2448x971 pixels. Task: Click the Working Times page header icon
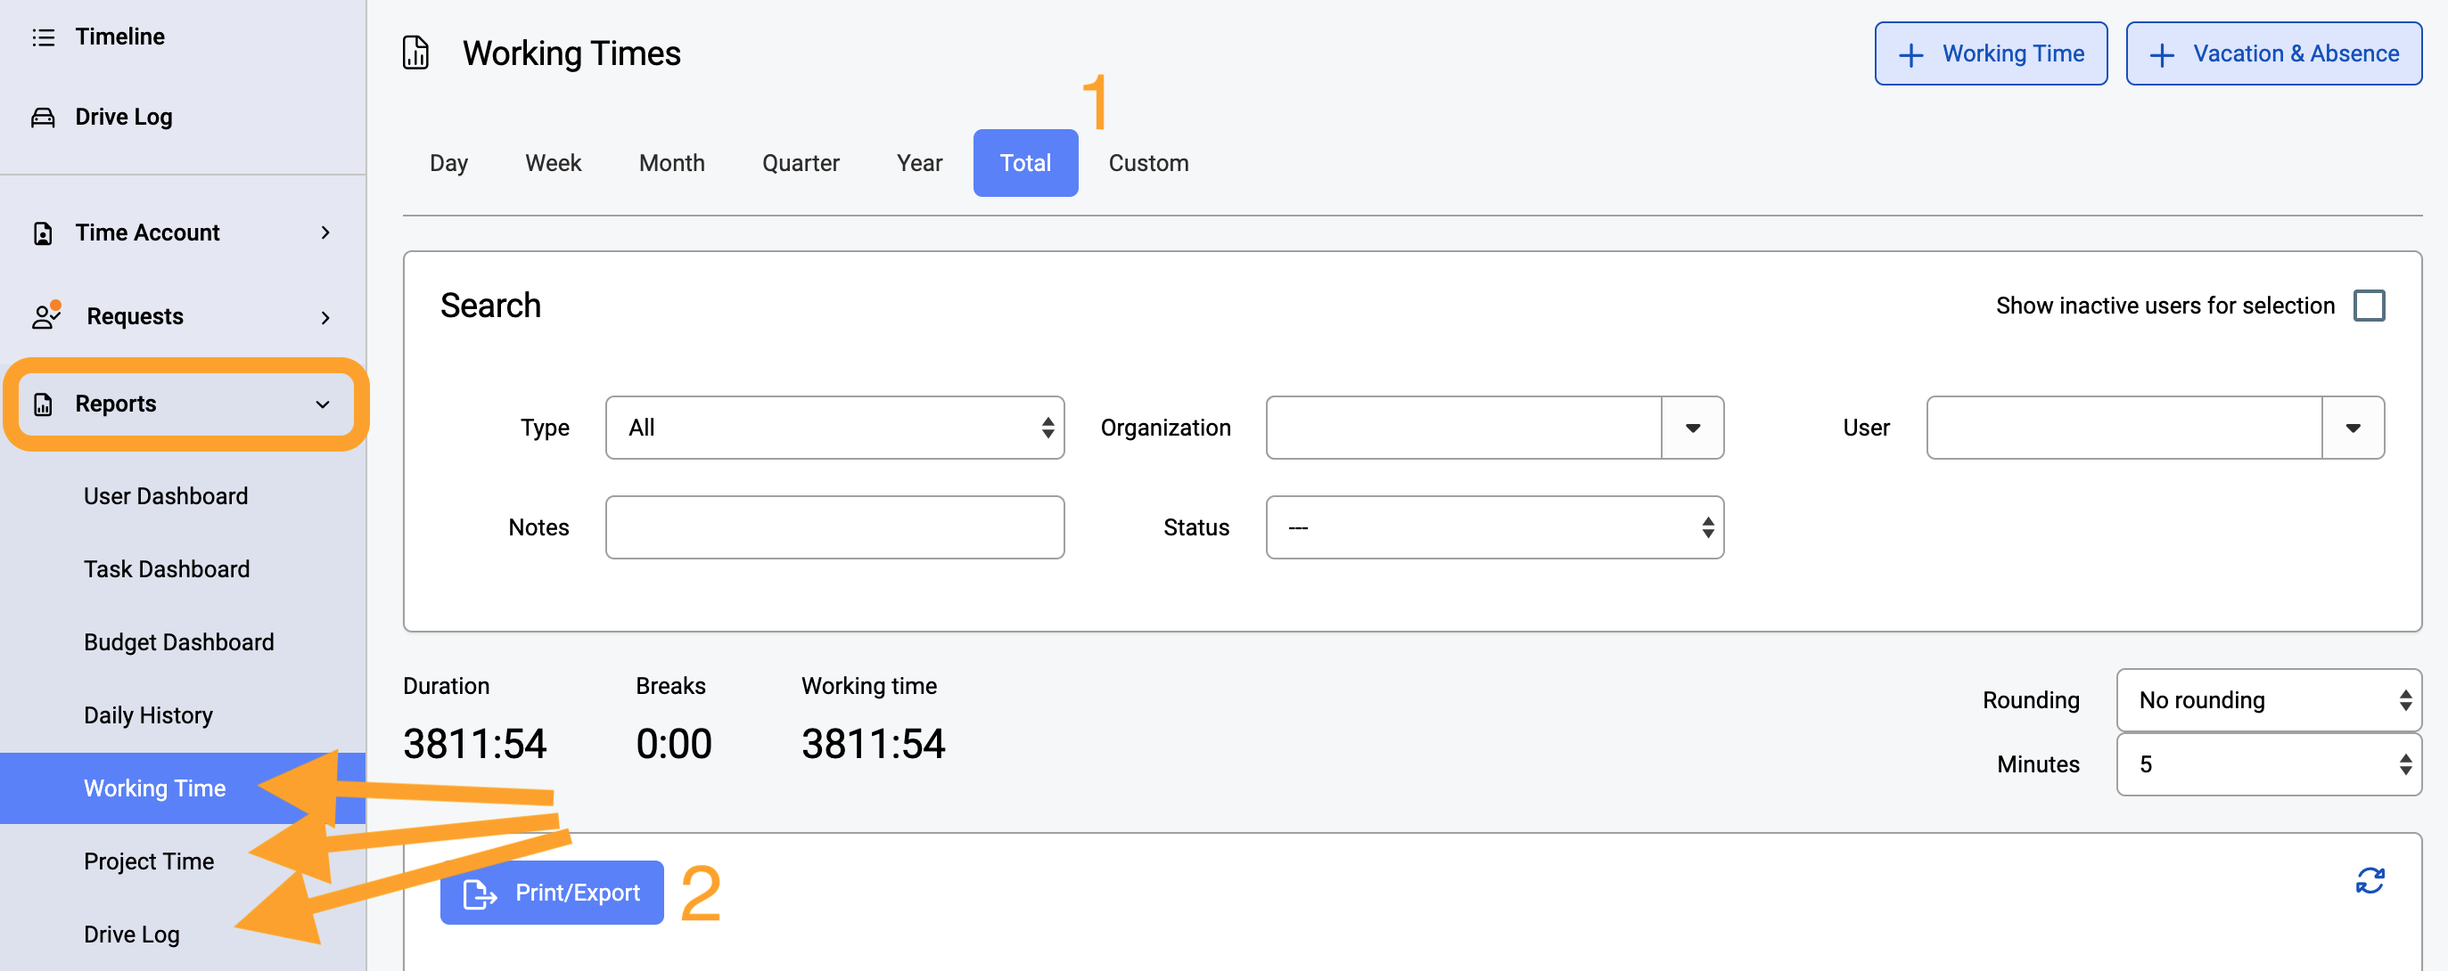pyautogui.click(x=415, y=53)
